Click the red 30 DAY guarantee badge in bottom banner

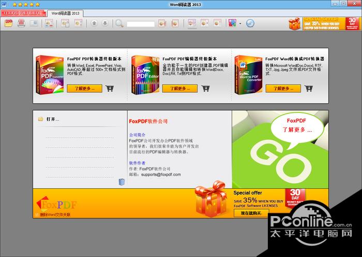point(295,198)
